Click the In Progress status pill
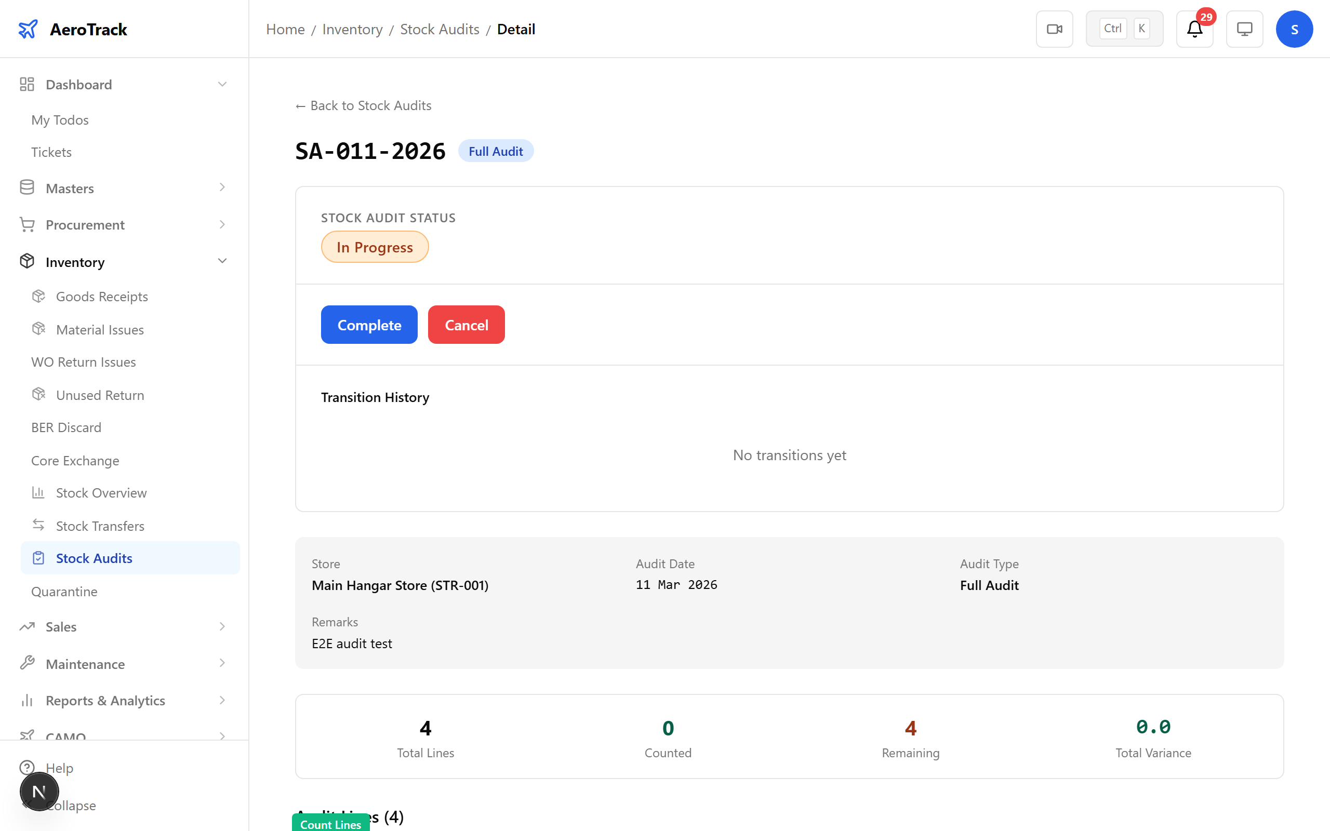This screenshot has height=831, width=1330. tap(374, 246)
